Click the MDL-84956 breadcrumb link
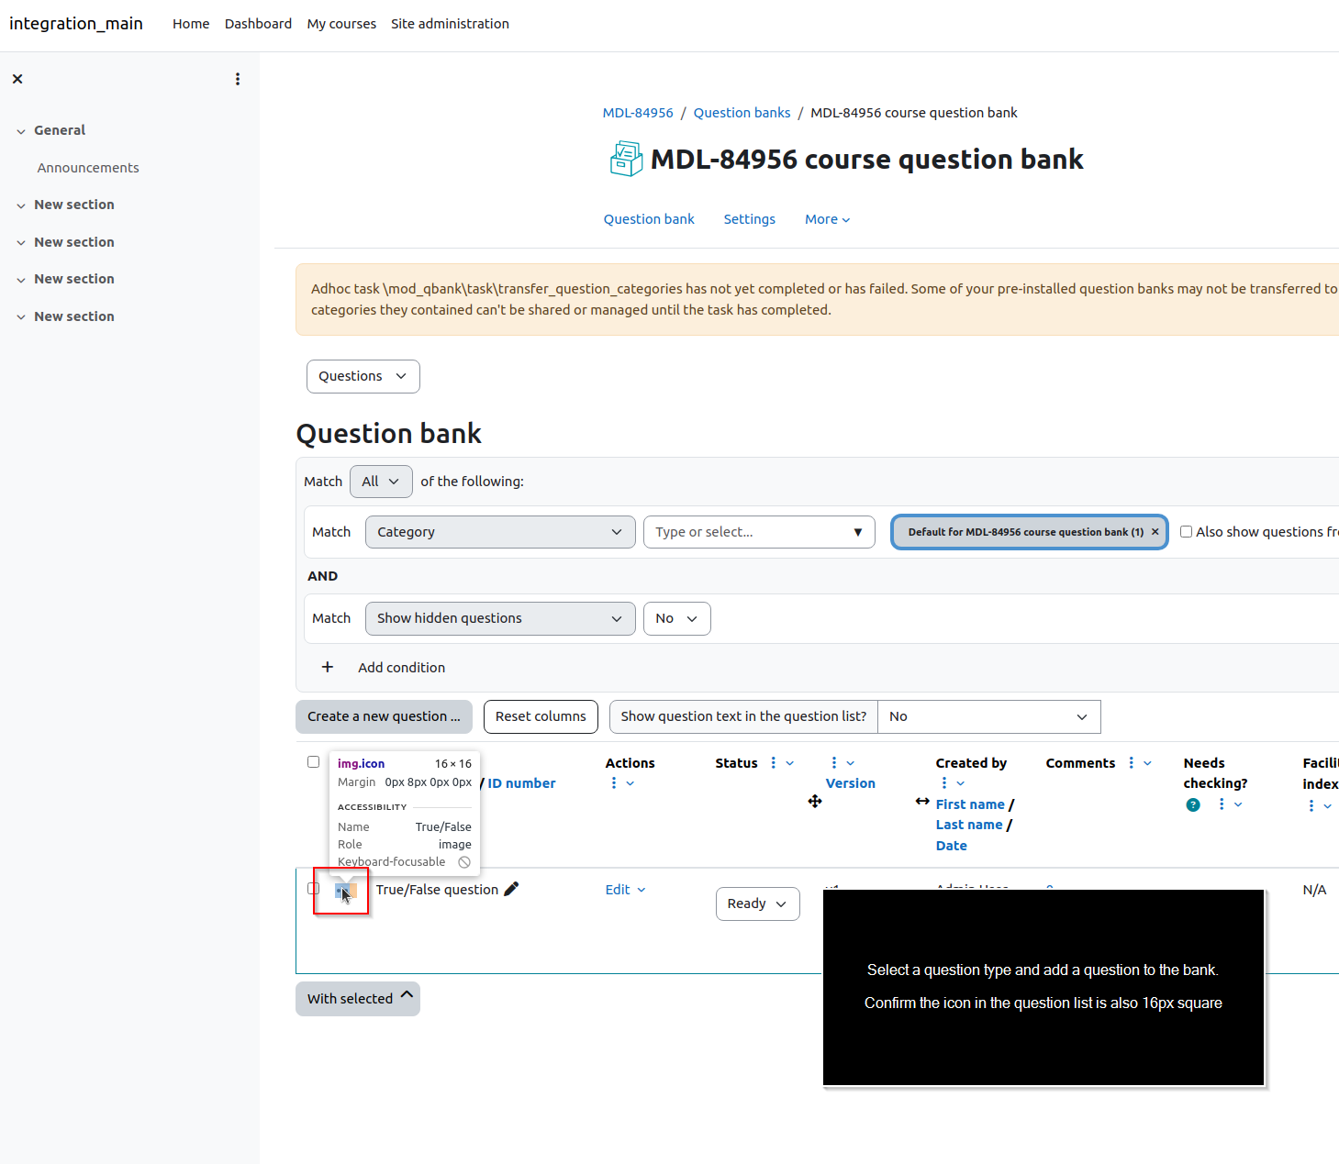 (x=638, y=113)
